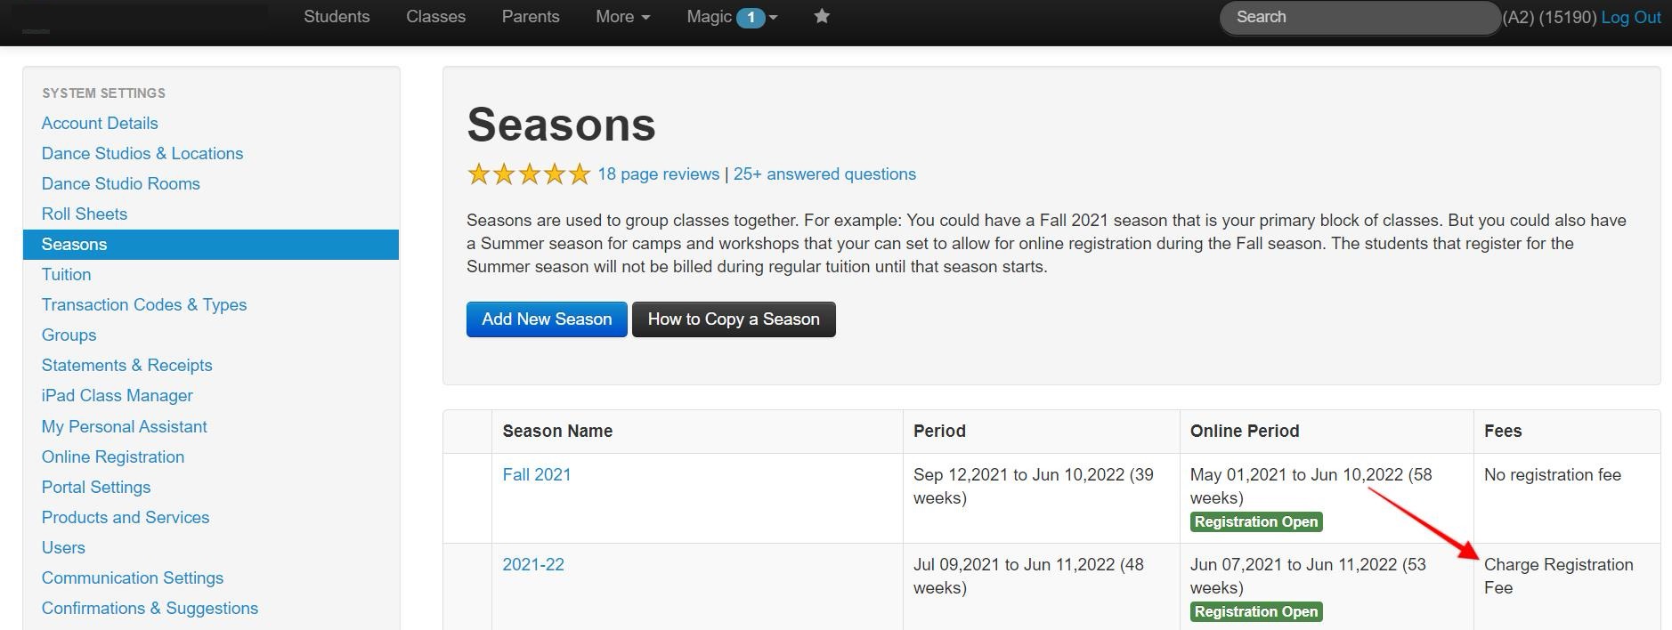Open the Fall 2021 season
Image resolution: width=1672 pixels, height=630 pixels.
(537, 475)
